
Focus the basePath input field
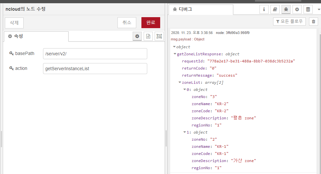tap(95, 54)
